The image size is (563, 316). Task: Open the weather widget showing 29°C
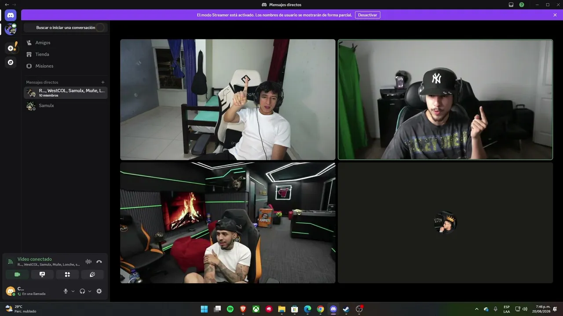click(x=21, y=309)
